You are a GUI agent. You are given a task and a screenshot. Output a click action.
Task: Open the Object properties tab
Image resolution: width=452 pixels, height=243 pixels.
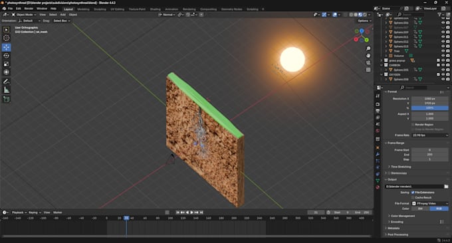tap(378, 147)
